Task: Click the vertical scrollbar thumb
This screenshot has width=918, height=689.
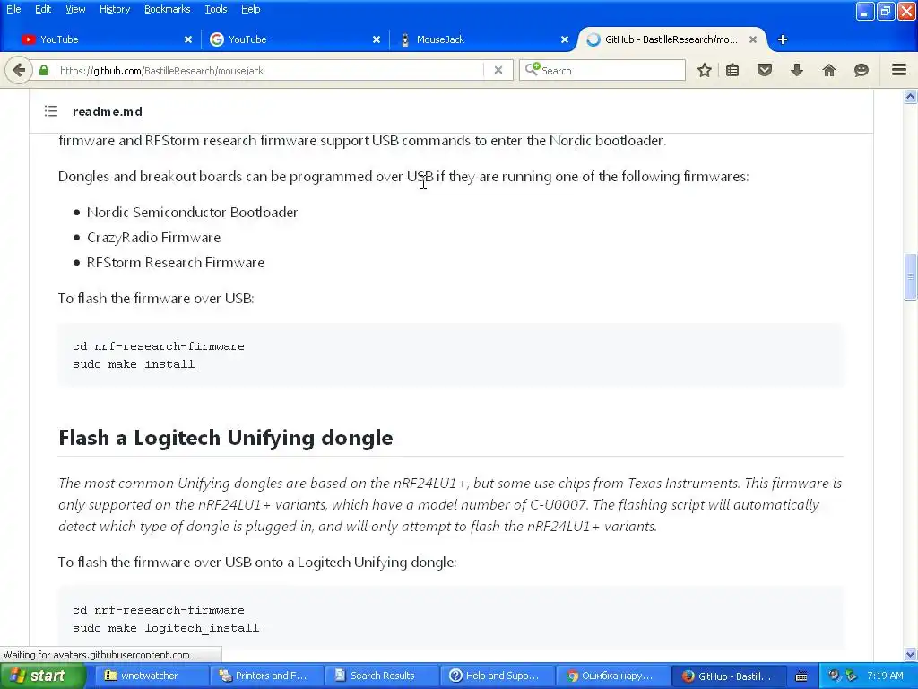Action: tap(911, 276)
